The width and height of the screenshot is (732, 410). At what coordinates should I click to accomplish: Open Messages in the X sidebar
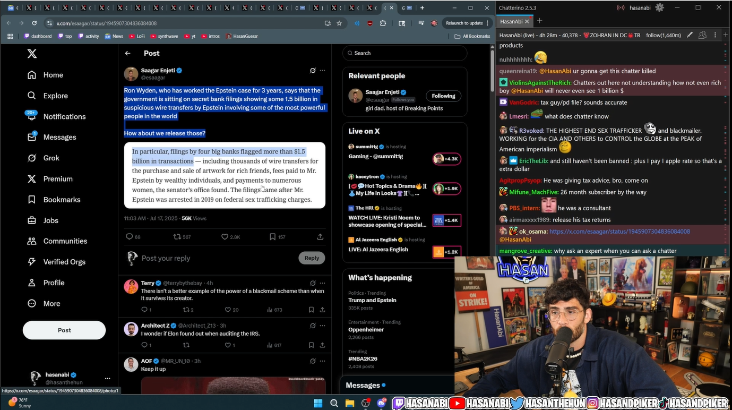[52, 137]
